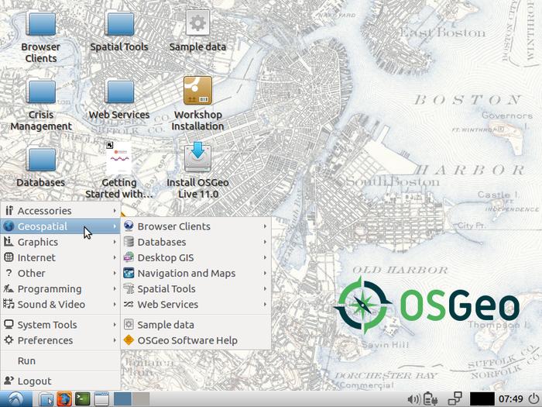This screenshot has width=542, height=407.
Task: Expand the Web Services submenu entry
Action: tap(167, 304)
